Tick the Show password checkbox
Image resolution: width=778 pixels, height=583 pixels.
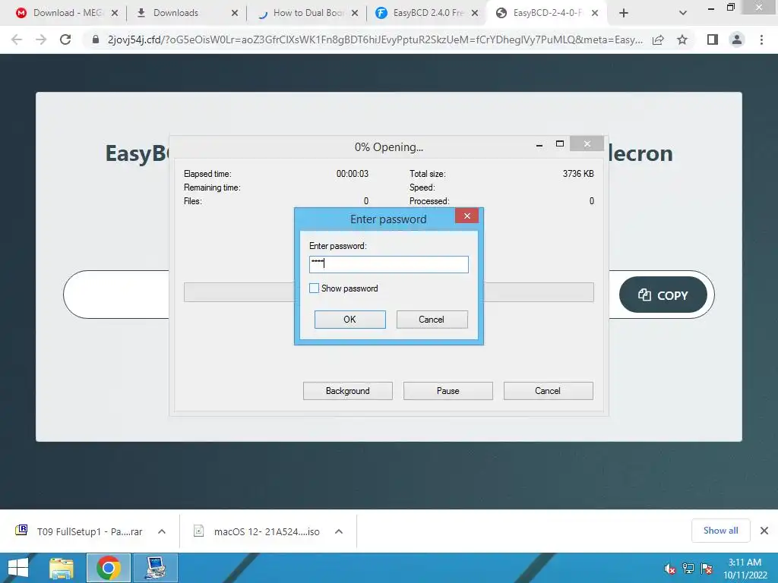click(314, 288)
